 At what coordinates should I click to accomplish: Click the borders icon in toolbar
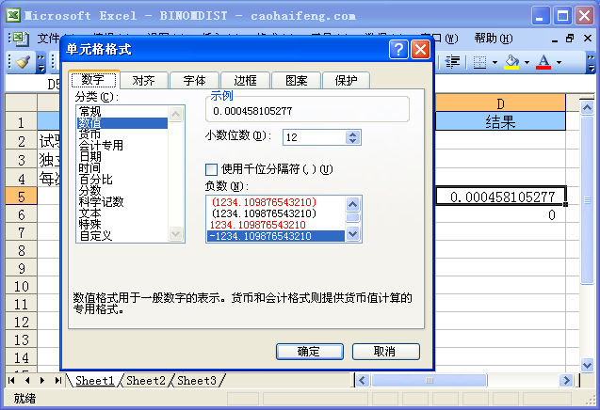479,62
